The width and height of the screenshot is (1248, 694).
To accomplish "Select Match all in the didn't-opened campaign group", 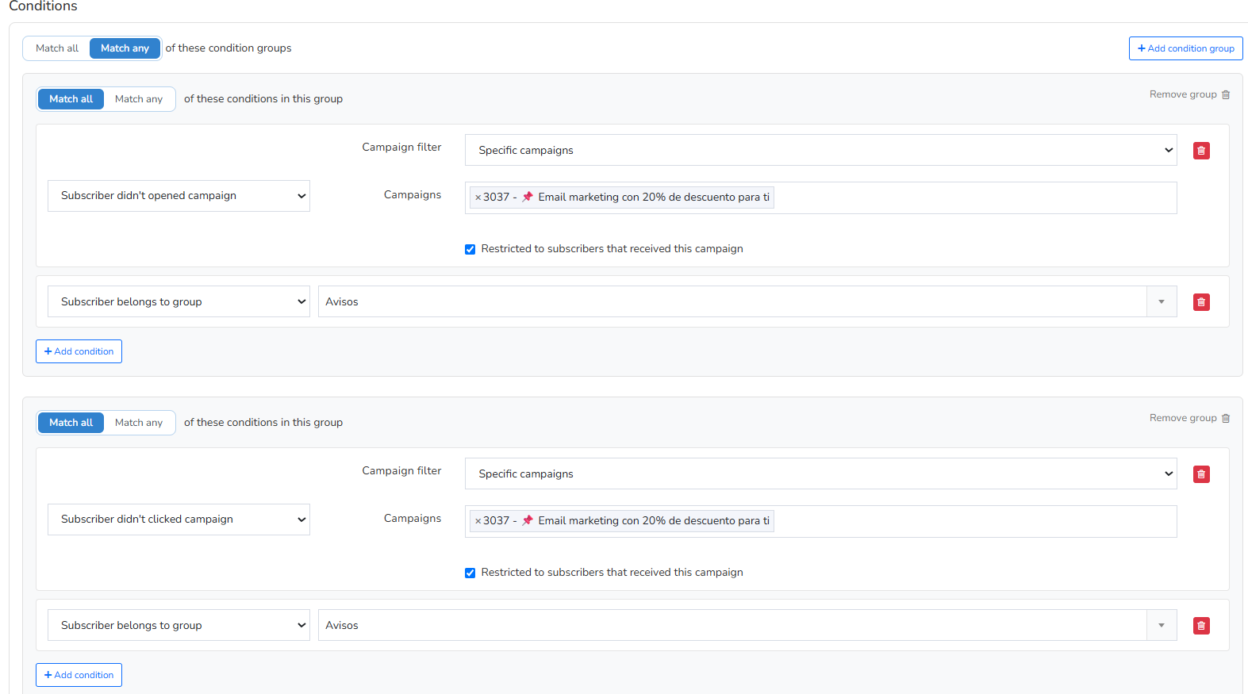I will tap(71, 99).
